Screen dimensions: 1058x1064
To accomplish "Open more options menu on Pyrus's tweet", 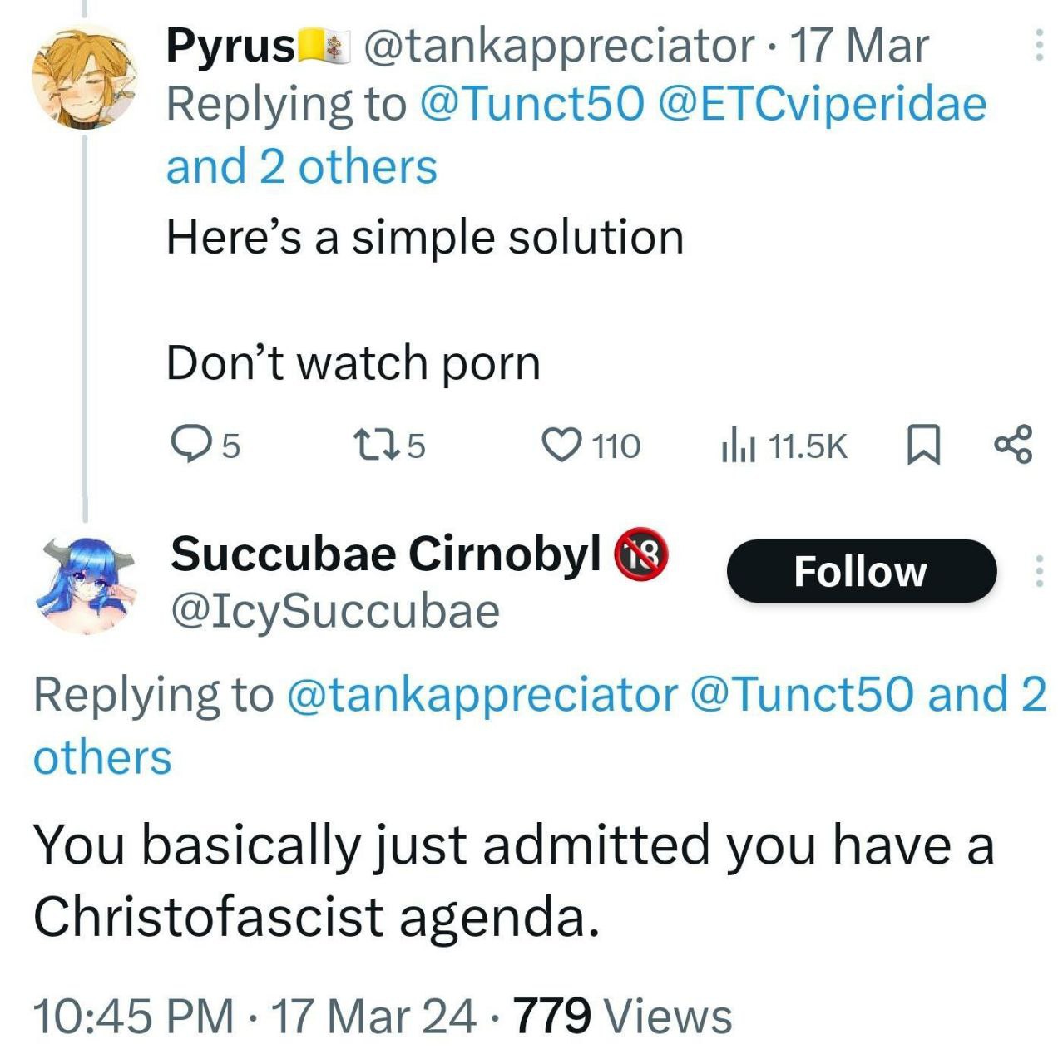I will 1038,45.
